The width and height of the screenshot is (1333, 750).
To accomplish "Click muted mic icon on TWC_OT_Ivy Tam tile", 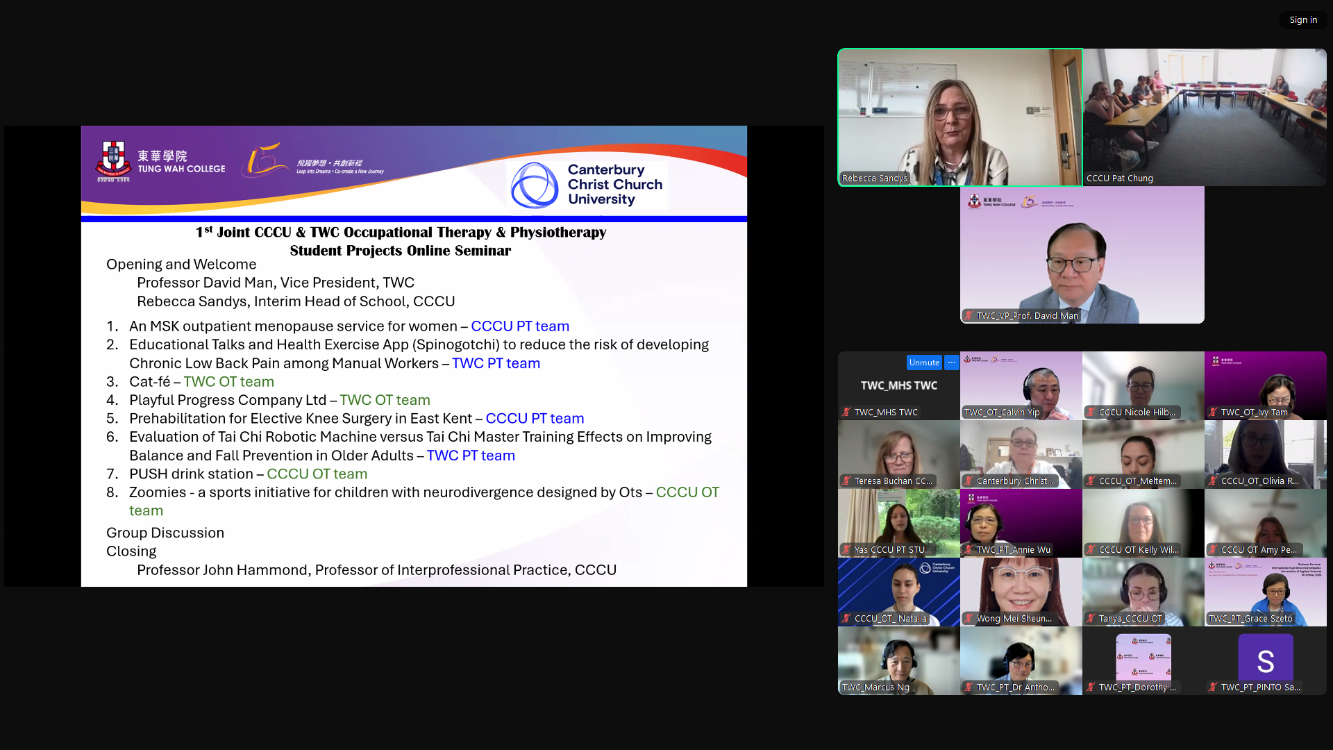I will click(x=1214, y=412).
